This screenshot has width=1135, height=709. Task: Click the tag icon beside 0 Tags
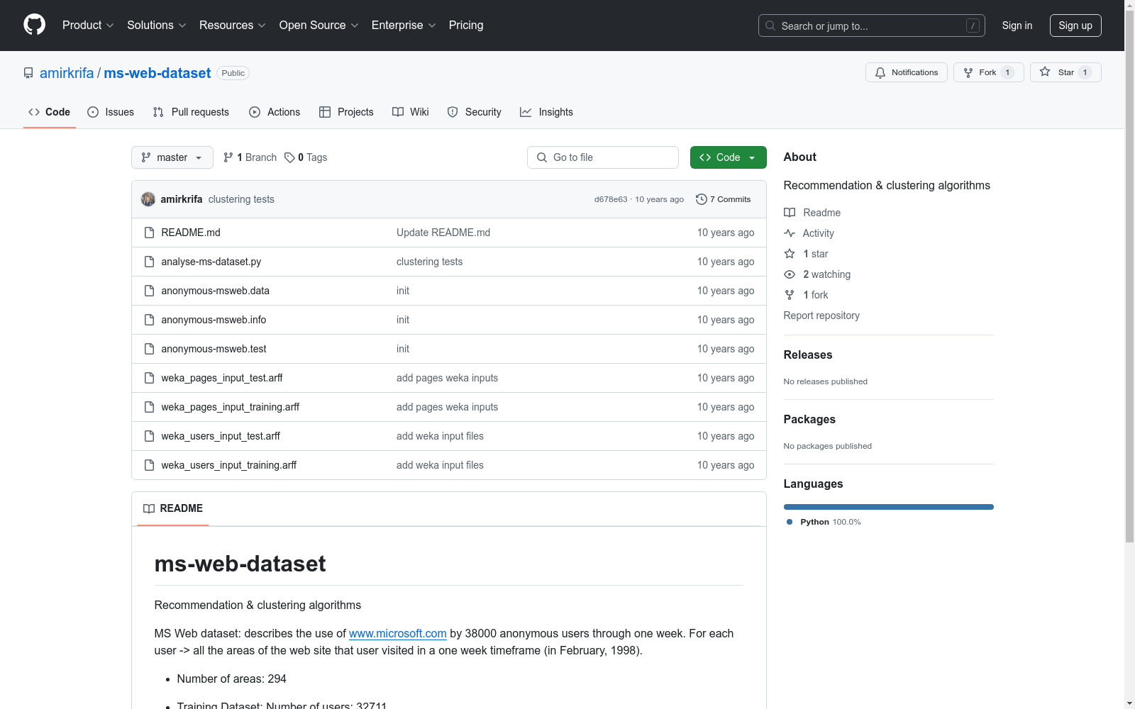click(289, 157)
